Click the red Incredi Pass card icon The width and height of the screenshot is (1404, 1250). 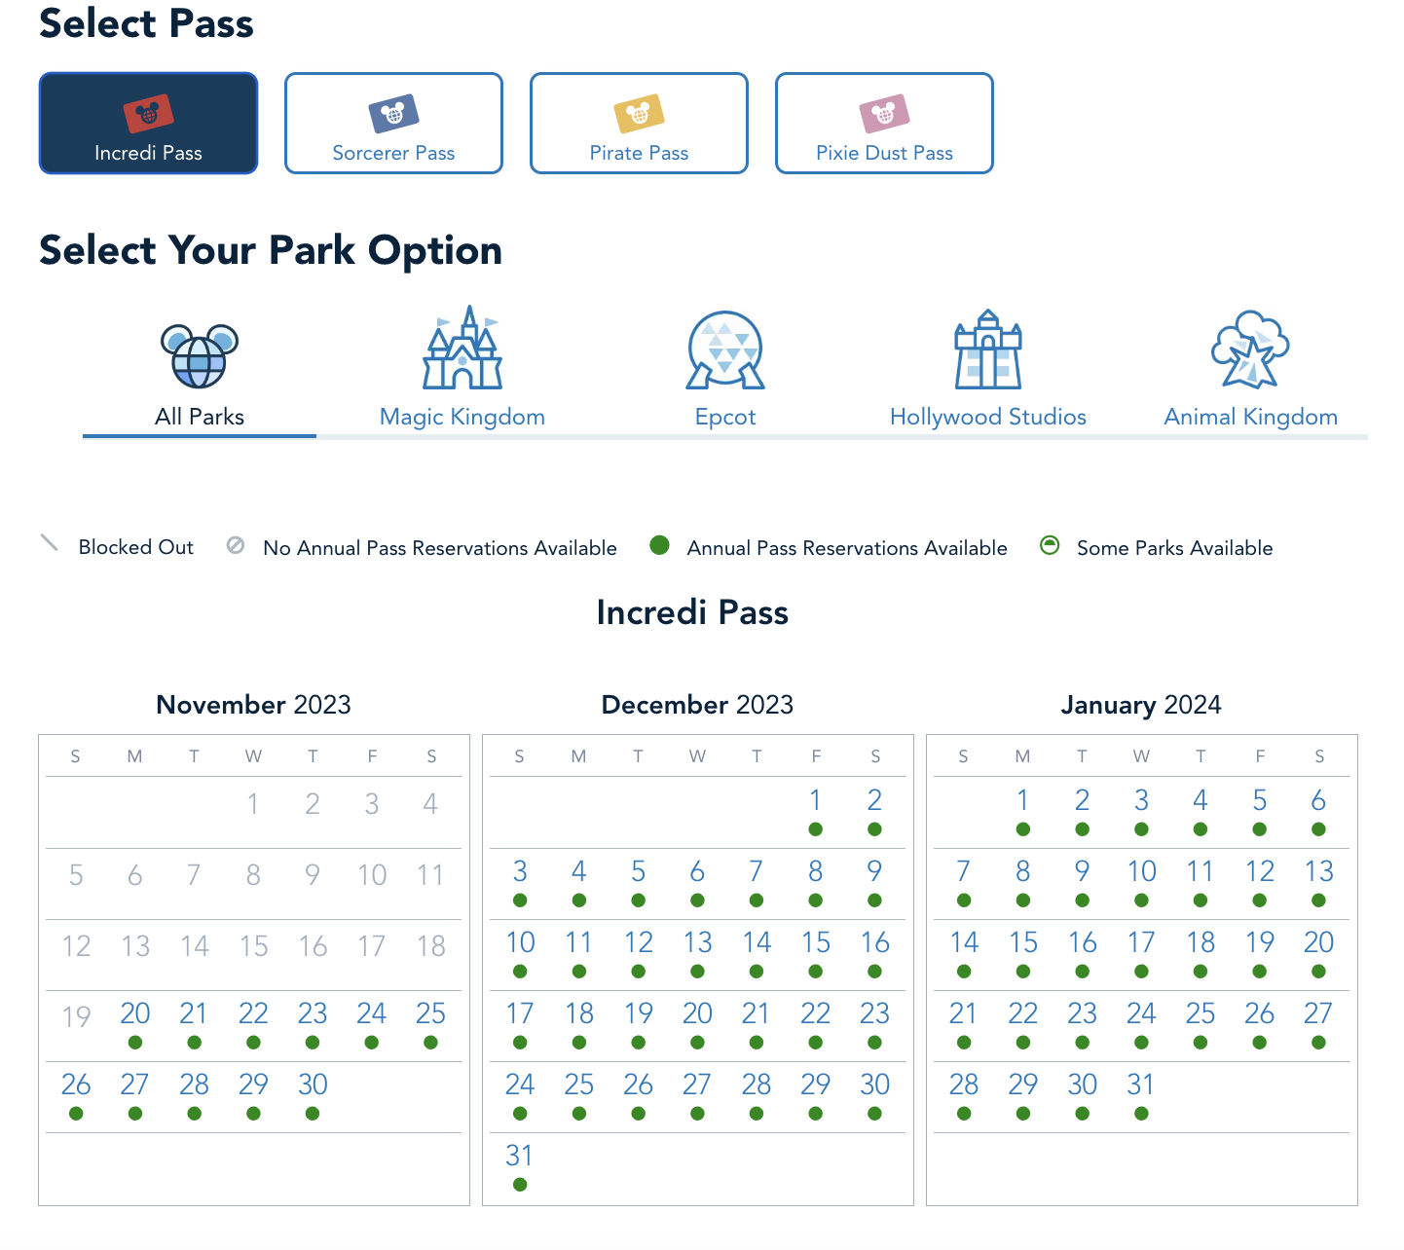[x=148, y=114]
